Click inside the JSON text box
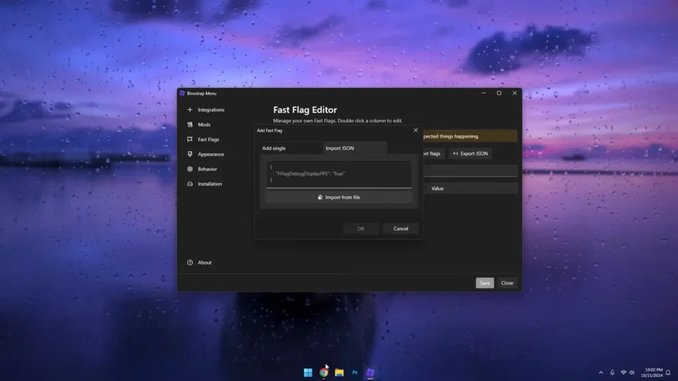678x381 pixels. pos(338,174)
